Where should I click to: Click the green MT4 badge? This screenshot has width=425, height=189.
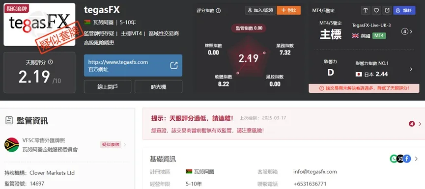coord(379,35)
